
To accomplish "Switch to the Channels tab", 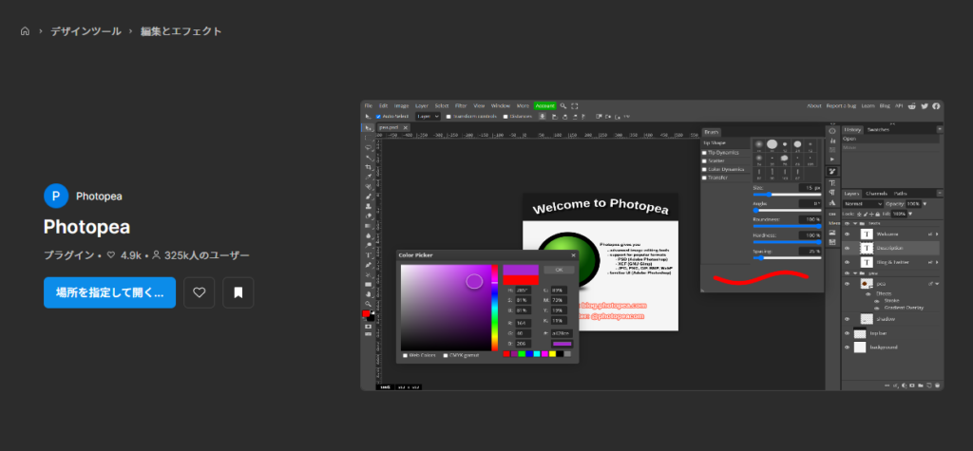I will (876, 194).
